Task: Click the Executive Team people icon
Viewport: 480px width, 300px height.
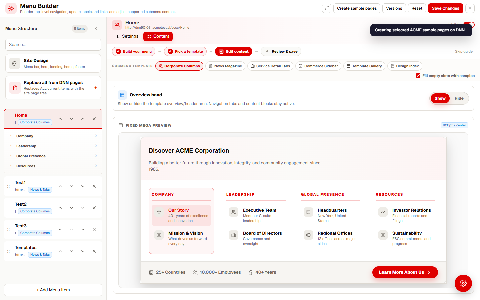Action: pyautogui.click(x=234, y=212)
